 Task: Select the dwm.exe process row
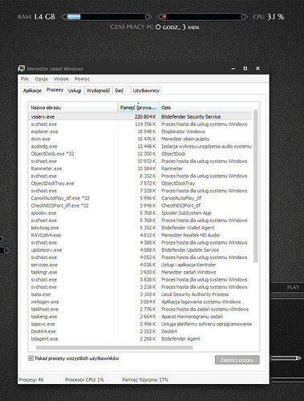coord(140,139)
